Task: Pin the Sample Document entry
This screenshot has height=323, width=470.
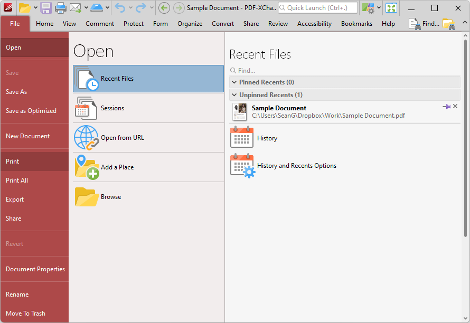Action: pos(446,107)
